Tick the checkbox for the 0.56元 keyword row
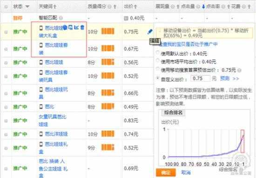The image size is (256, 178). (6, 63)
